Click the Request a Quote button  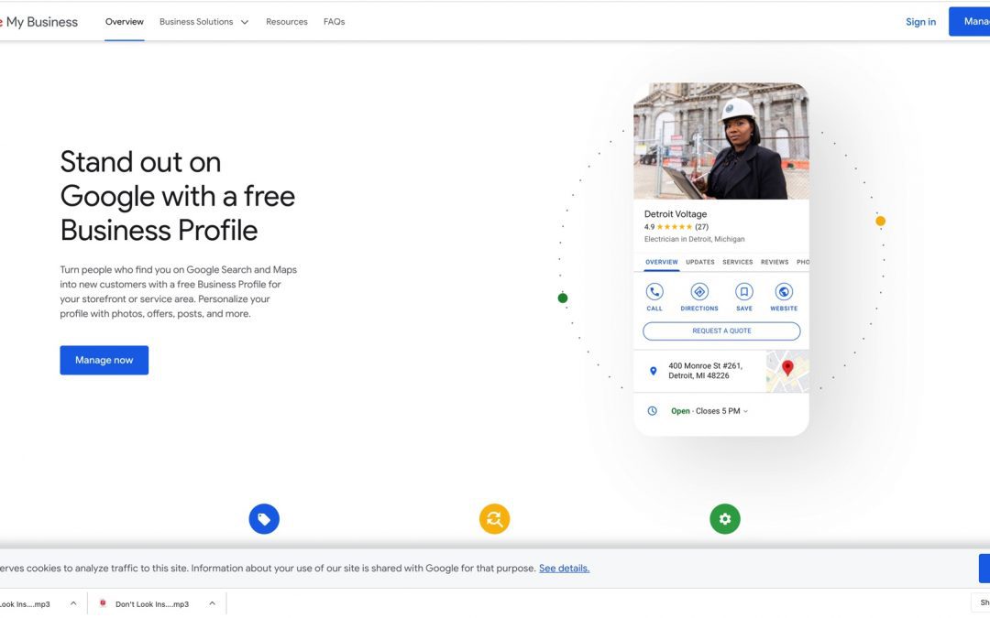[x=721, y=331]
